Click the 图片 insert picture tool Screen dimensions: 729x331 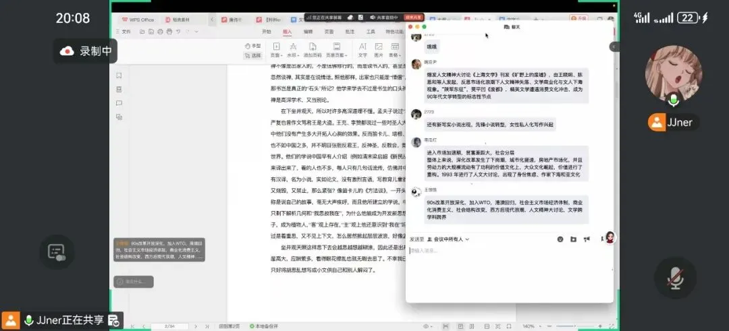click(379, 50)
